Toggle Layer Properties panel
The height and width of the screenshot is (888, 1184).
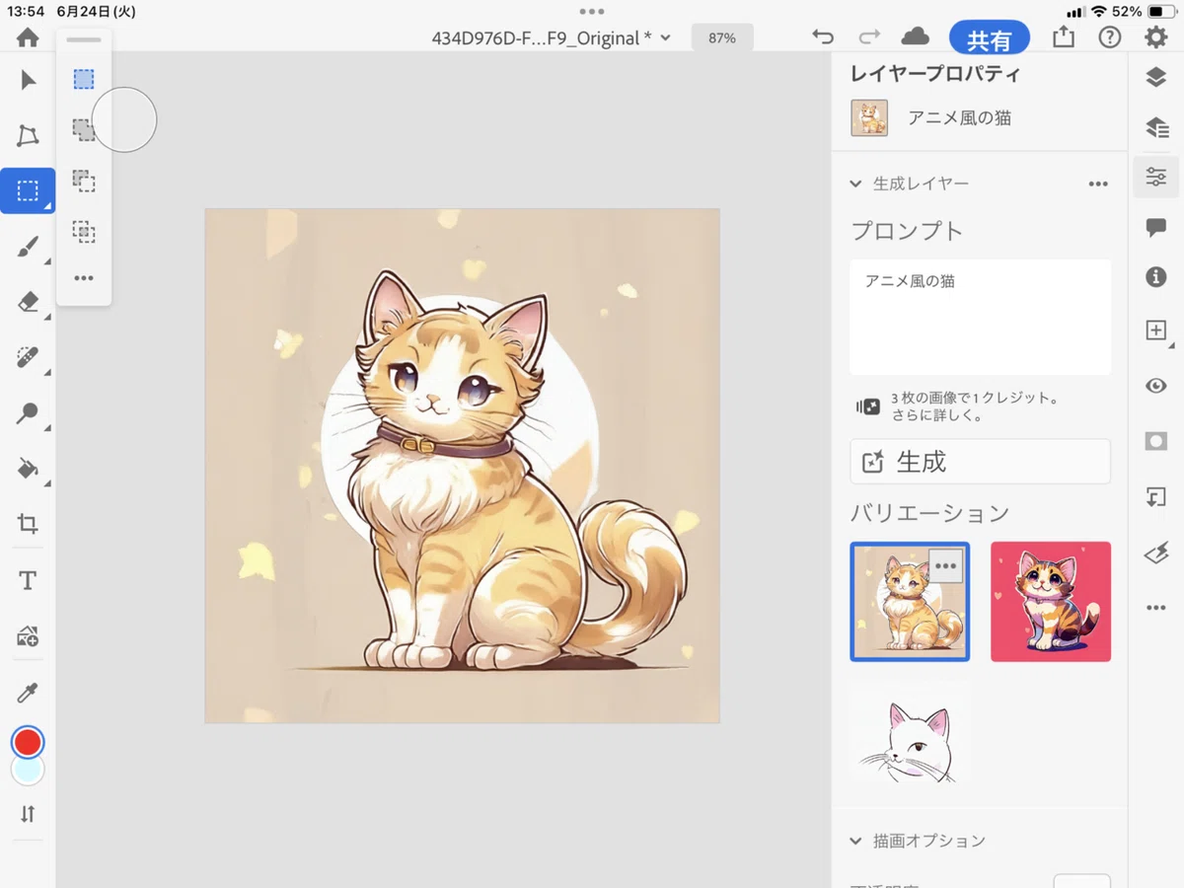point(1156,178)
